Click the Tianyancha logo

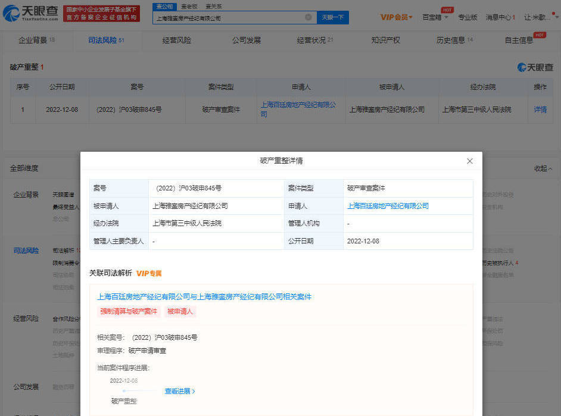(30, 13)
